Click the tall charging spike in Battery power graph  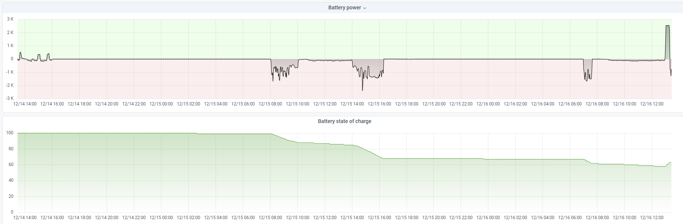[667, 42]
